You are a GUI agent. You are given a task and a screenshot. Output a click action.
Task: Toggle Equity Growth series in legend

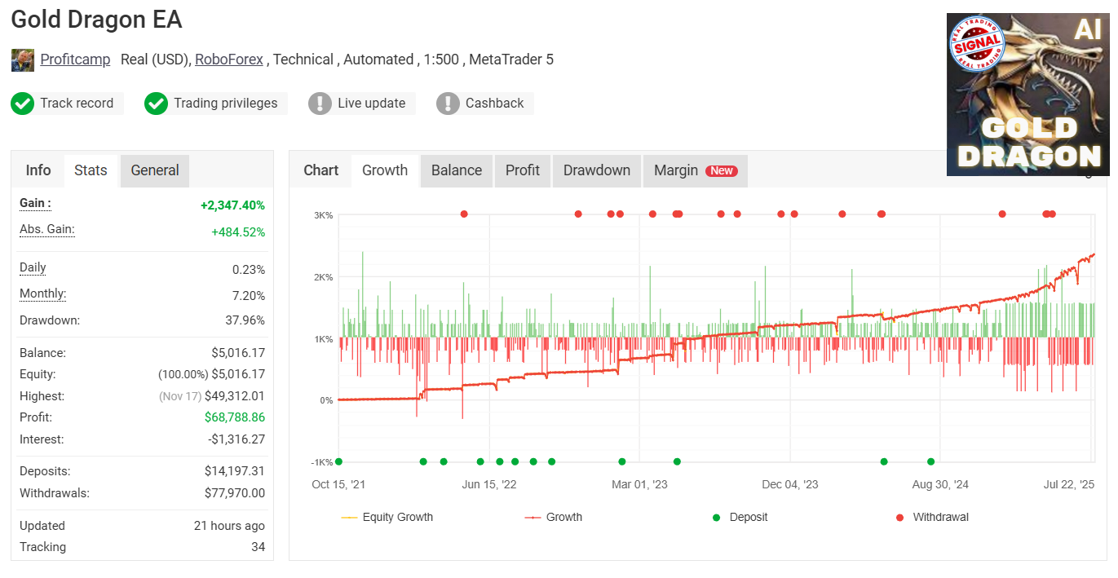point(387,517)
